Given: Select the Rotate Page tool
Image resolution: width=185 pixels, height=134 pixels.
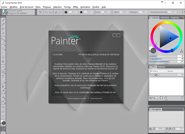Looking at the screenshot, I should click(3, 116).
